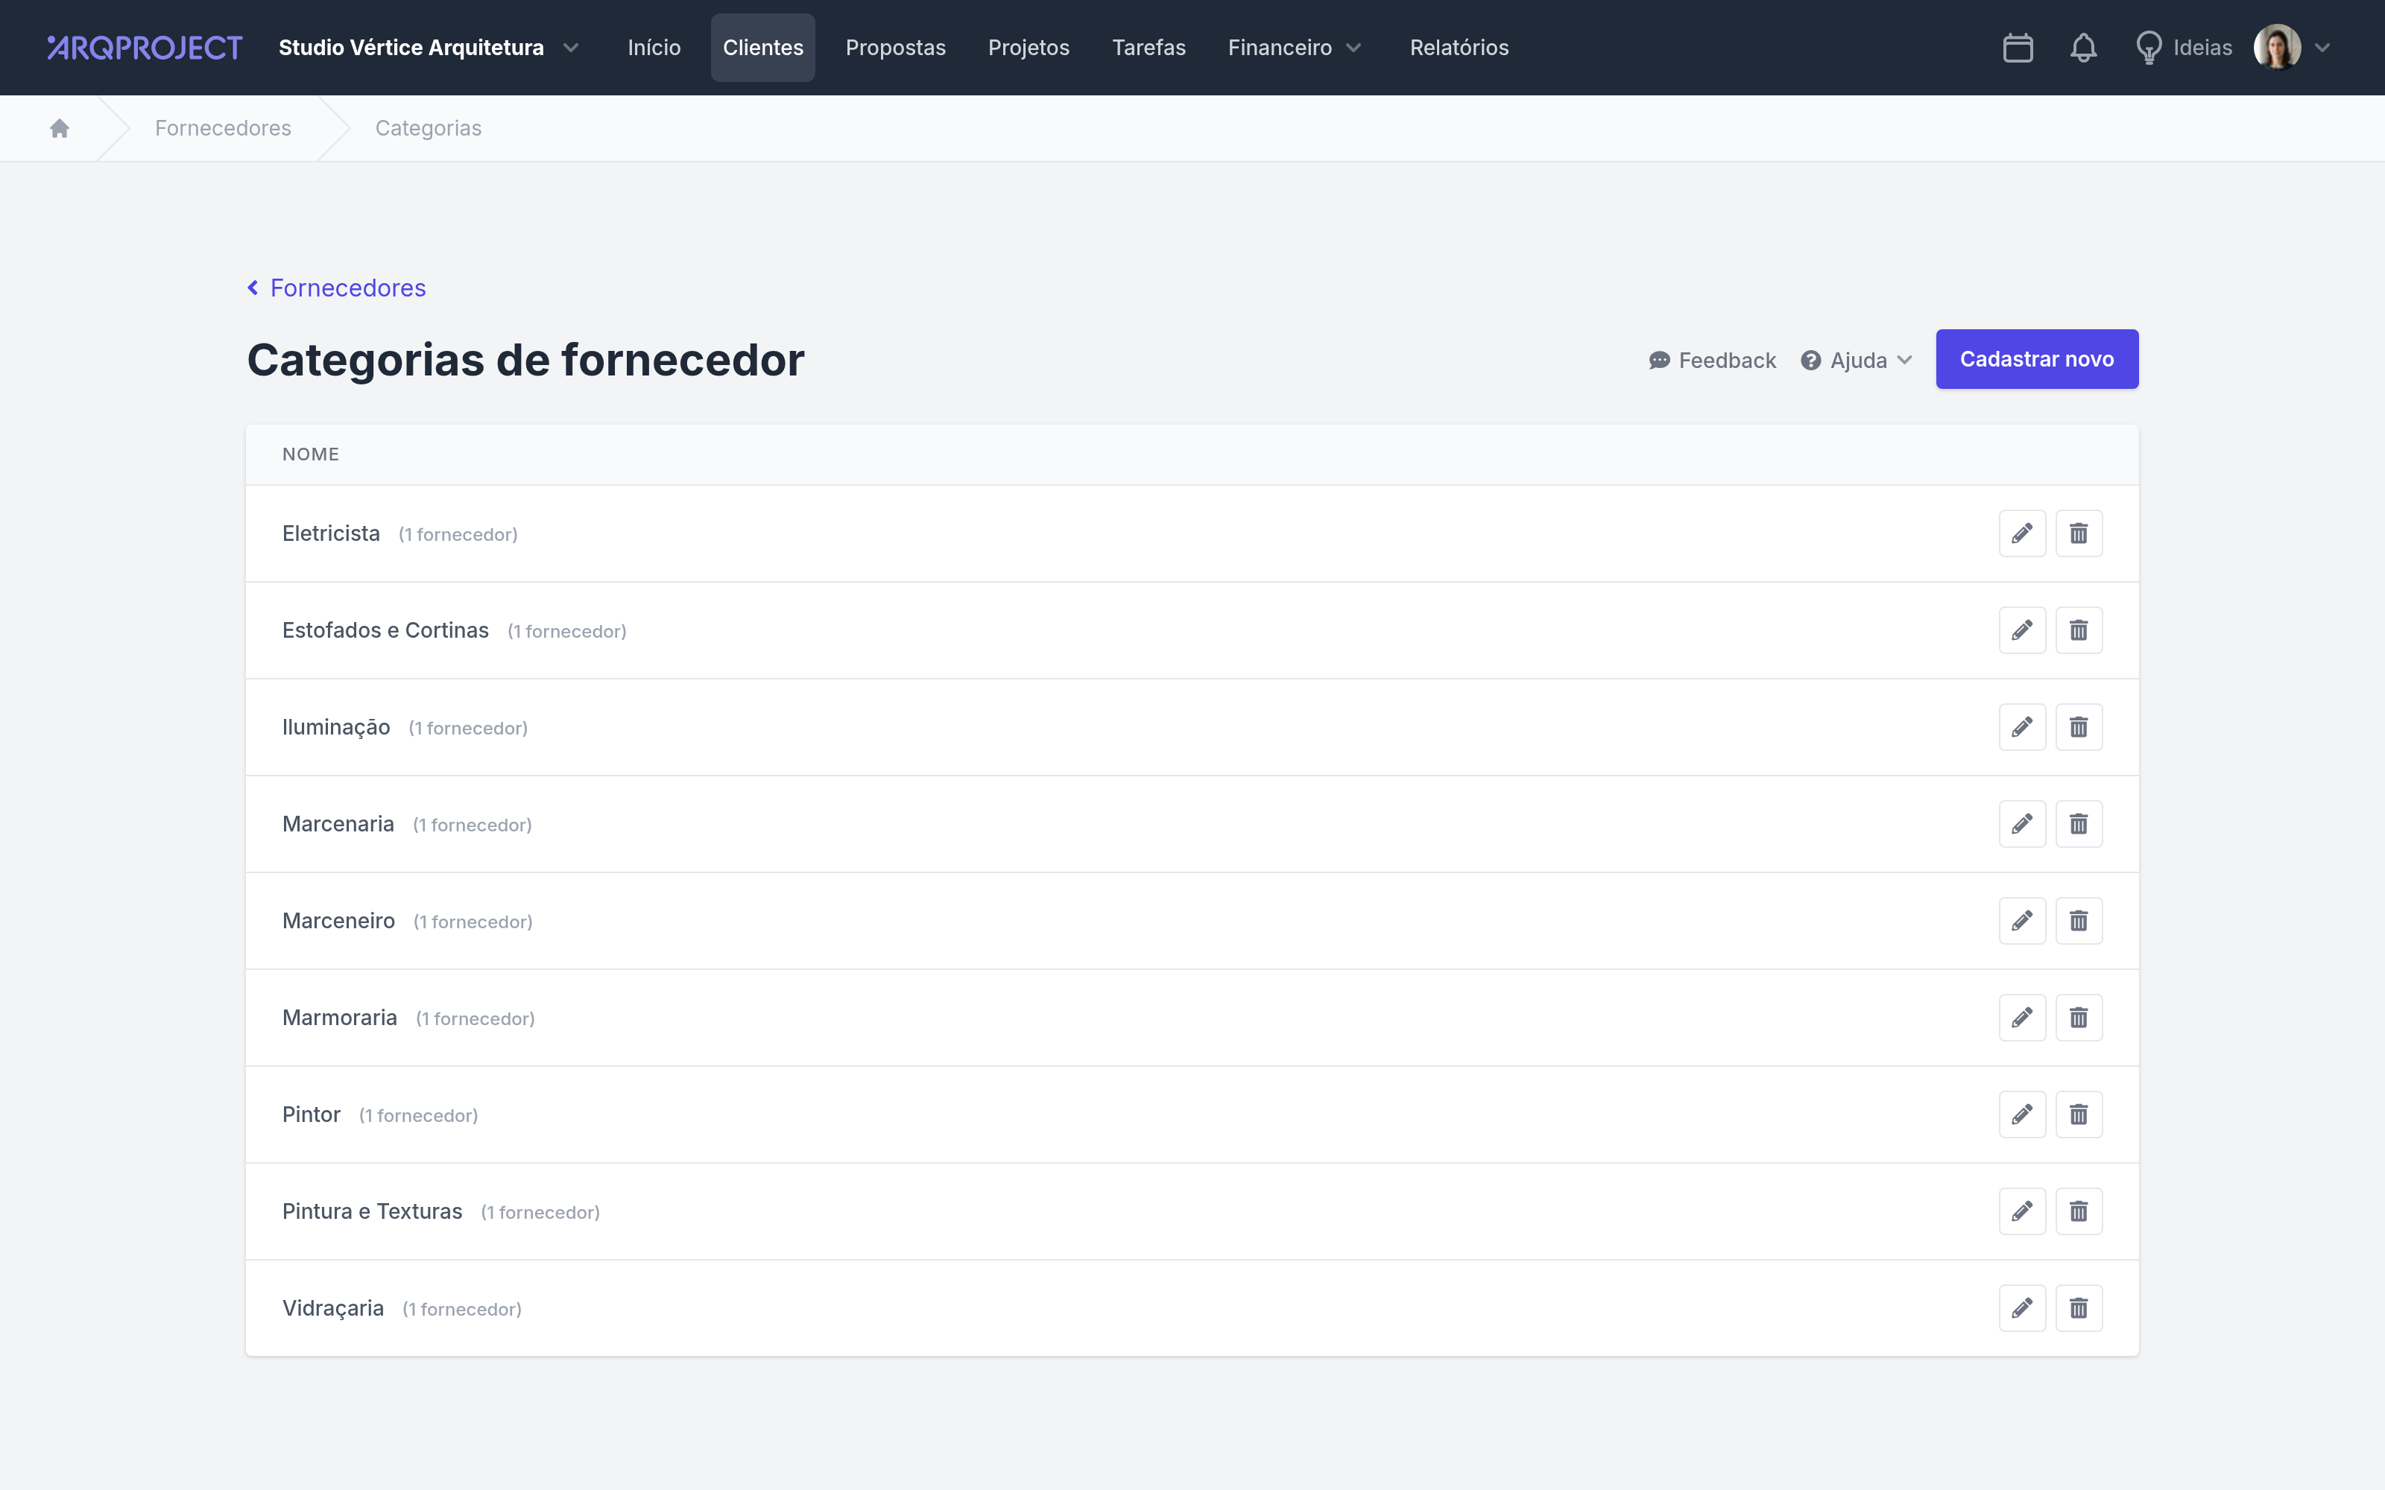Open notifications bell
This screenshot has width=2385, height=1490.
(x=2082, y=47)
